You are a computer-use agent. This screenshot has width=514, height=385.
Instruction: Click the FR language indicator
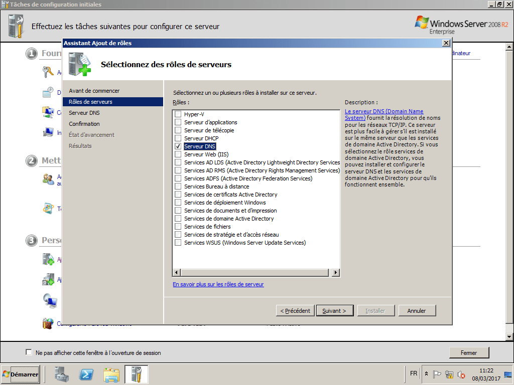point(413,373)
